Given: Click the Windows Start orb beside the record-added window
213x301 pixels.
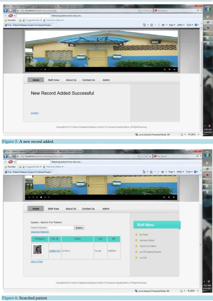Looking at the screenshot, I should pos(208,9).
